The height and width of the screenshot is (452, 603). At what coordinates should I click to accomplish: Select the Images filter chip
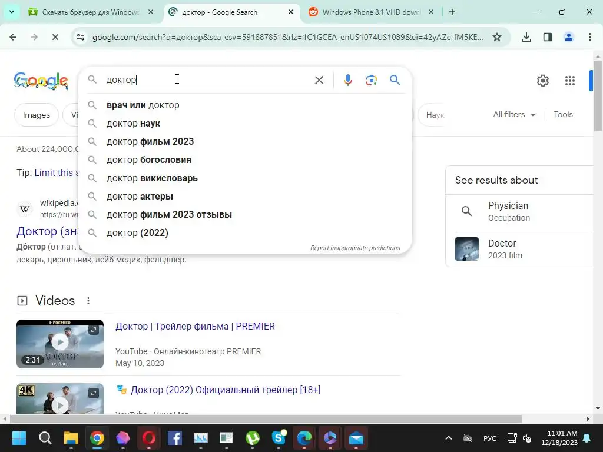[36, 115]
